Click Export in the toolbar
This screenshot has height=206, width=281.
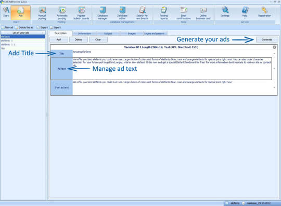point(42,28)
